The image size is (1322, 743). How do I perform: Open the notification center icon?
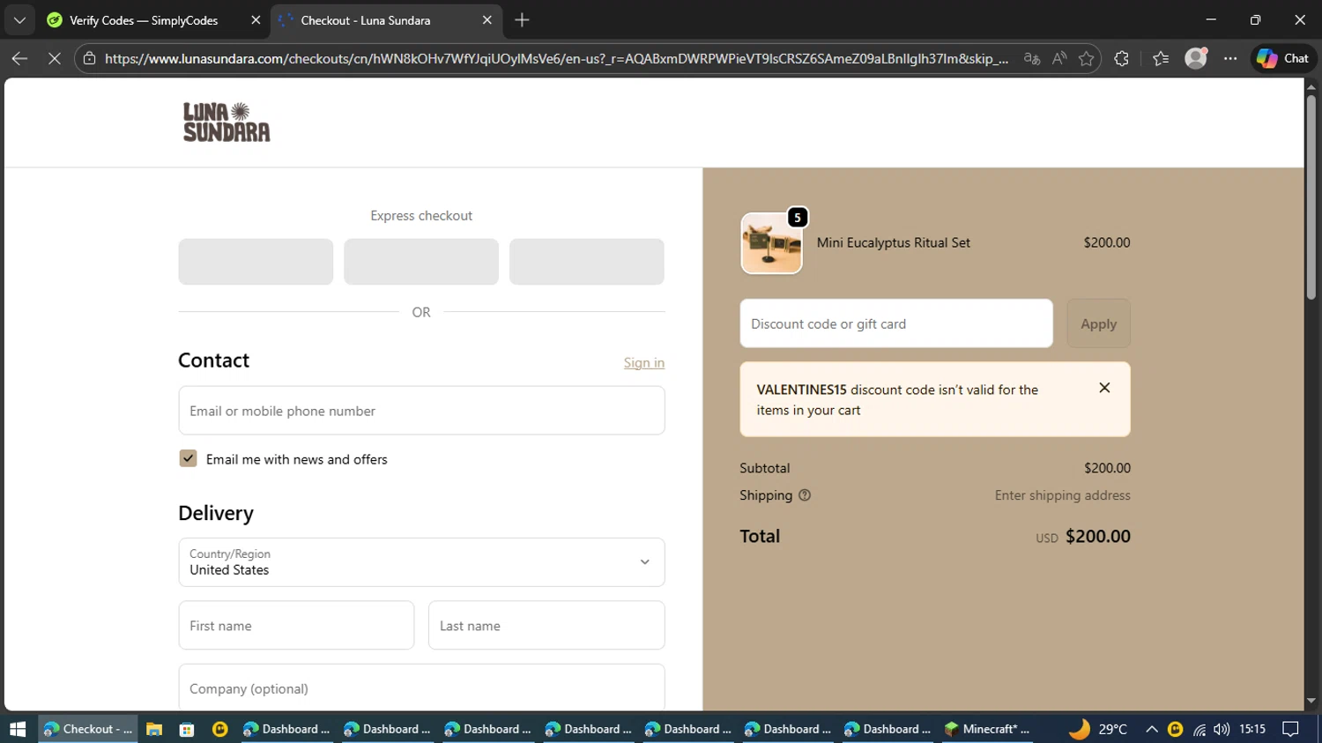tap(1291, 729)
